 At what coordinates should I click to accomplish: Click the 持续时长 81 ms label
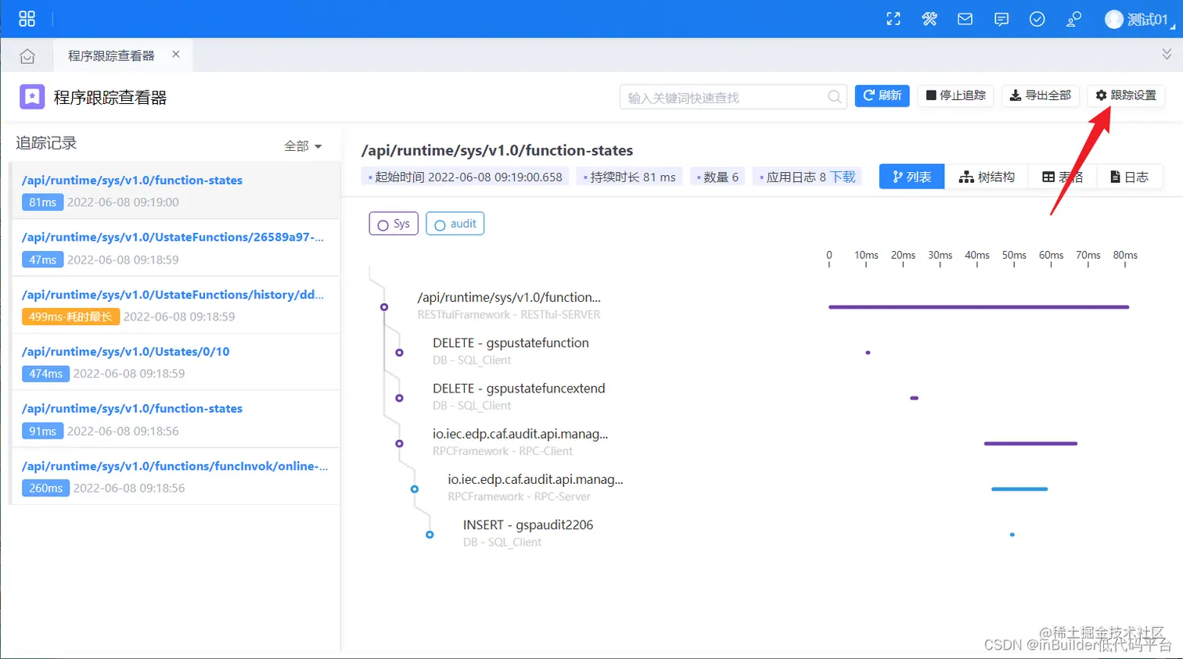[x=630, y=177]
